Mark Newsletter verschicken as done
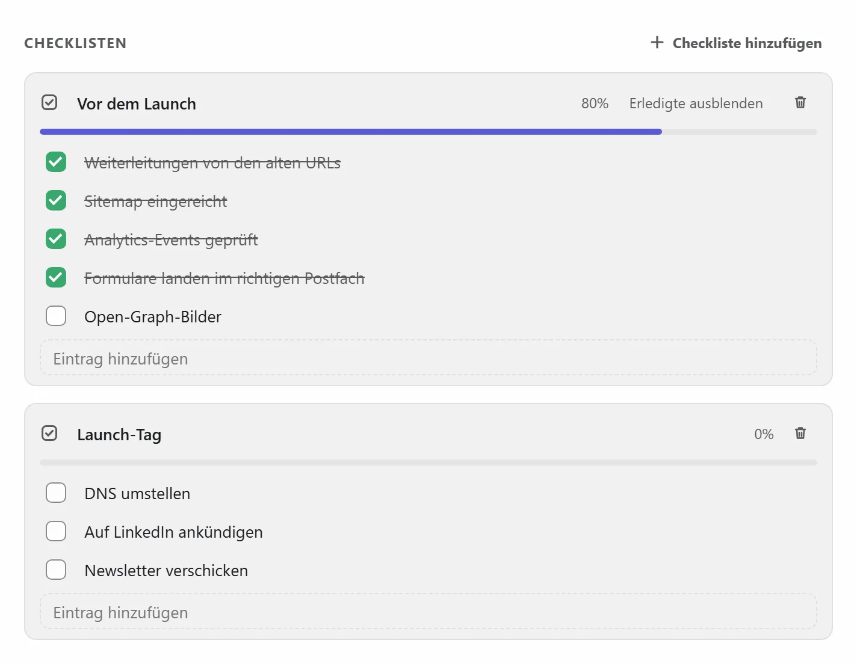 56,570
